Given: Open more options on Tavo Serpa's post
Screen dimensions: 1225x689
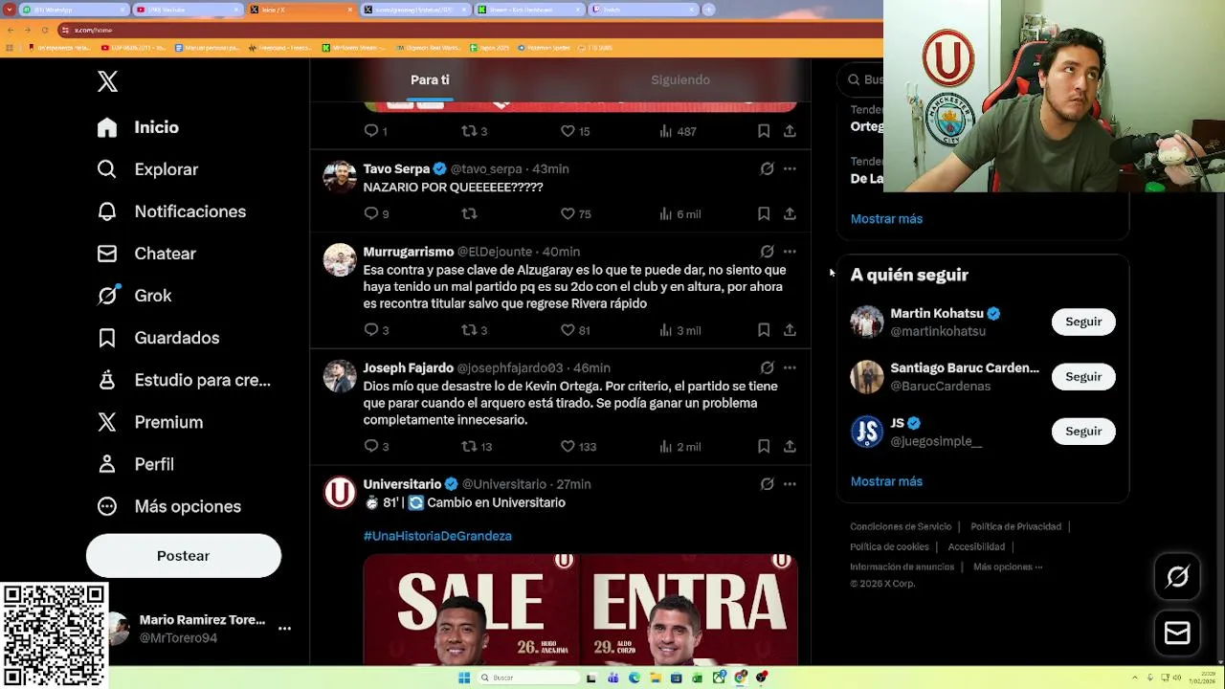Looking at the screenshot, I should [790, 168].
